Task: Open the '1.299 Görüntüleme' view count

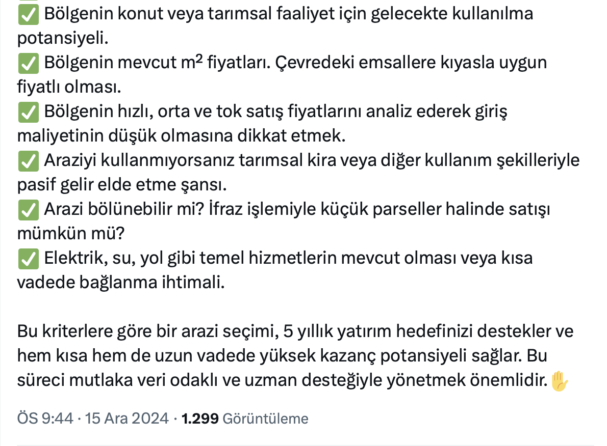Action: pyautogui.click(x=245, y=419)
